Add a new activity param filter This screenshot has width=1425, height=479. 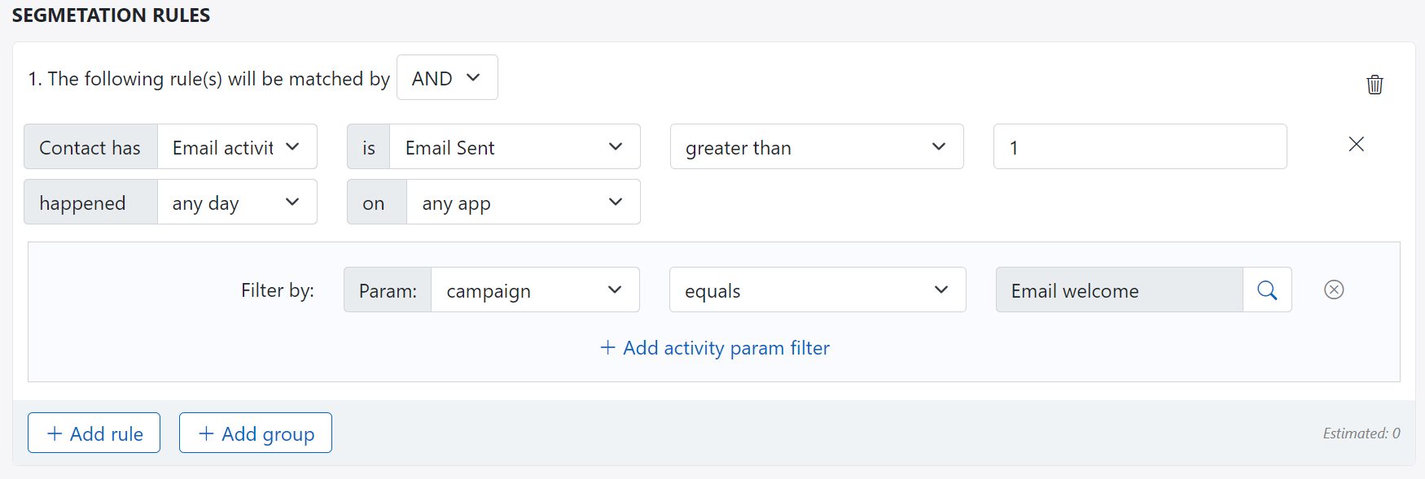point(714,347)
